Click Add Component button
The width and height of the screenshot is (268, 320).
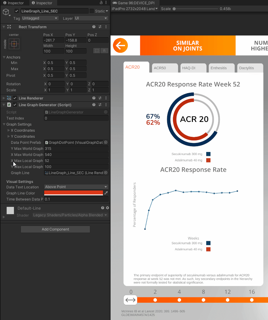(55, 229)
